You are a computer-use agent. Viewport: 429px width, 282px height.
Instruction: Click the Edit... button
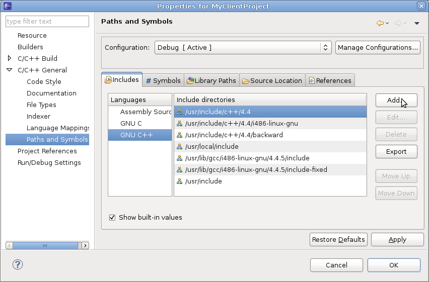pos(396,118)
